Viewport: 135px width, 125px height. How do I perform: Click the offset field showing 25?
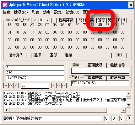(35, 86)
